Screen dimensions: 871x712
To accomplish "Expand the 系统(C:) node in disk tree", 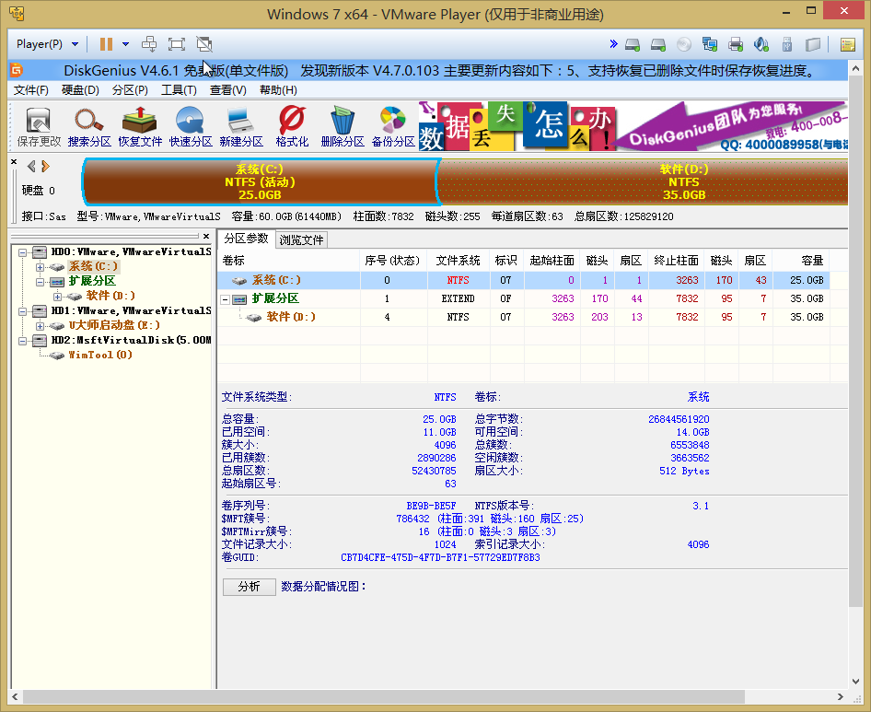I will tap(40, 267).
